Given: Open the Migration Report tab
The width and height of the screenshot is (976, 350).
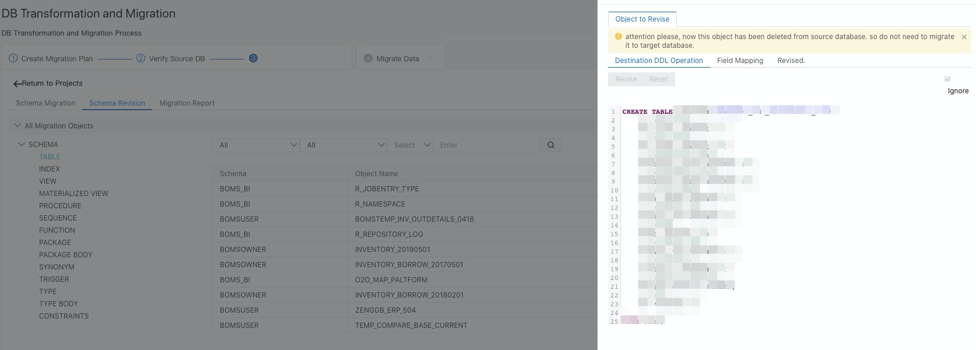Looking at the screenshot, I should click(x=187, y=103).
